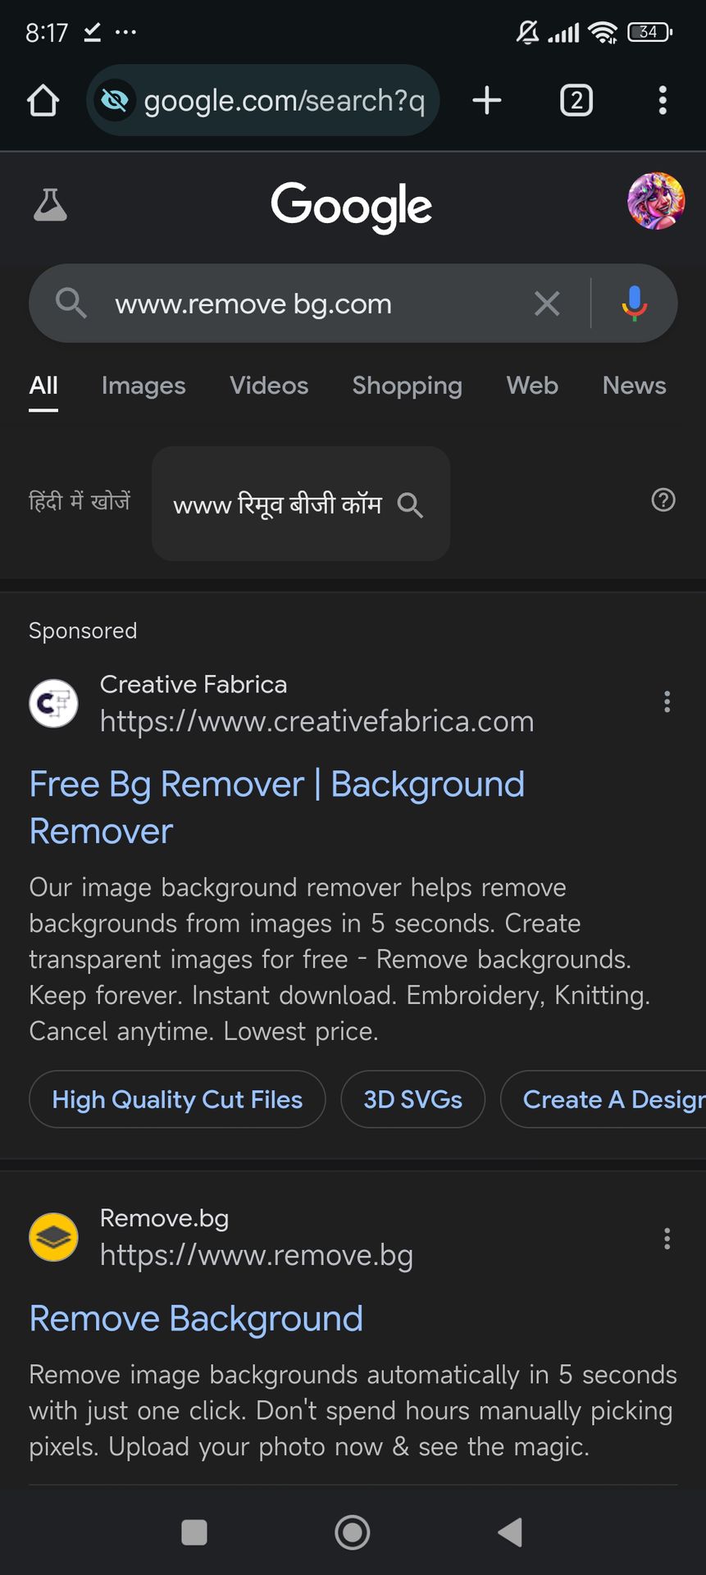
Task: Switch to the News tab
Action: pyautogui.click(x=634, y=386)
